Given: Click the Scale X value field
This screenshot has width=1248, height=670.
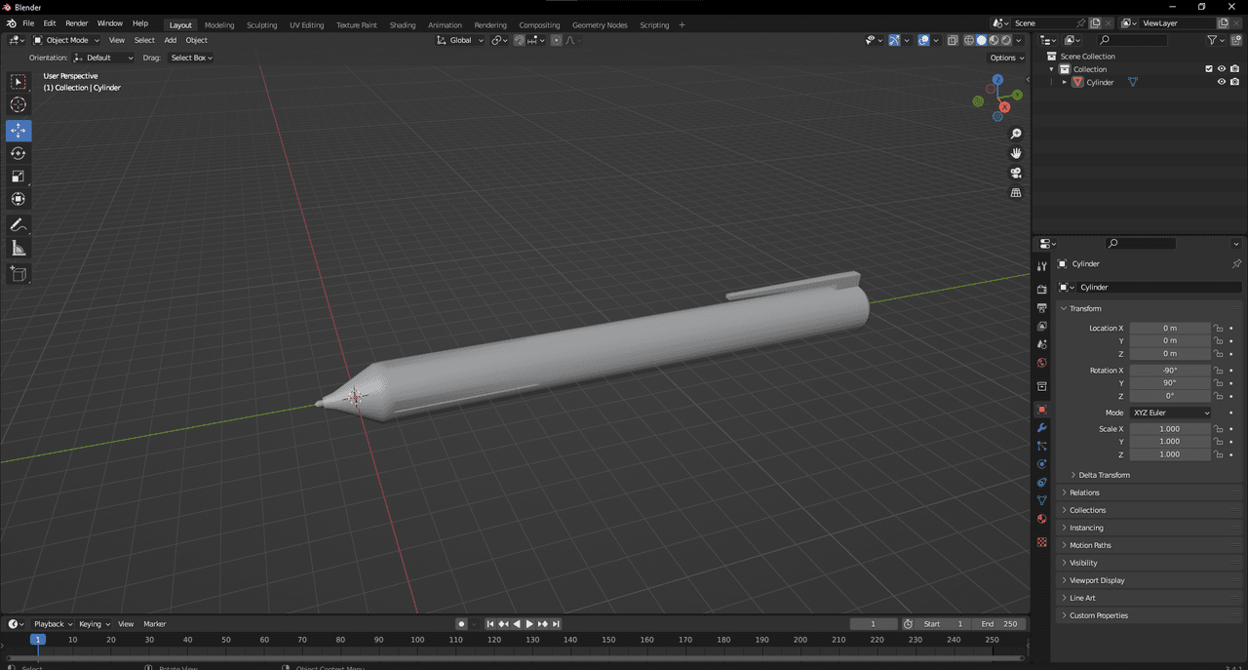Looking at the screenshot, I should [1169, 429].
